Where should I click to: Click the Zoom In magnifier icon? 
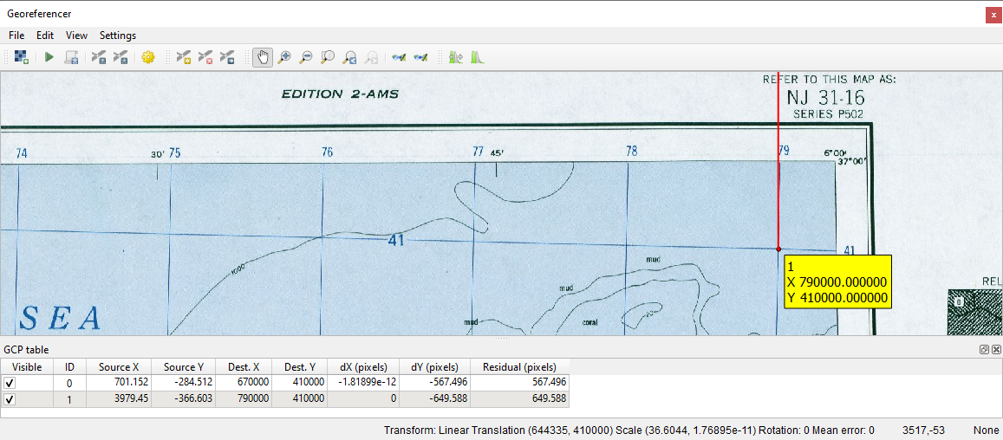(x=283, y=57)
